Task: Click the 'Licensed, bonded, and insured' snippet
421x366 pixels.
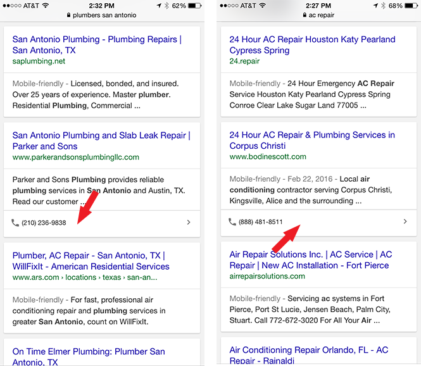Action: pyautogui.click(x=96, y=94)
